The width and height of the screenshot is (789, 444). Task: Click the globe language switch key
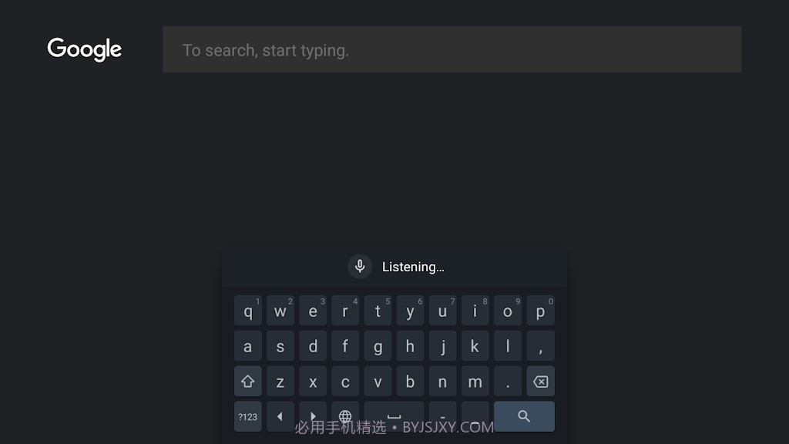[x=345, y=416]
